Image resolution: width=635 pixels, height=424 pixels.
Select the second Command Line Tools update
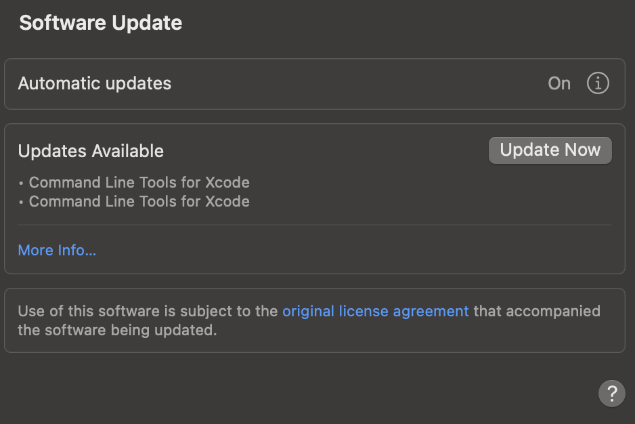click(139, 201)
